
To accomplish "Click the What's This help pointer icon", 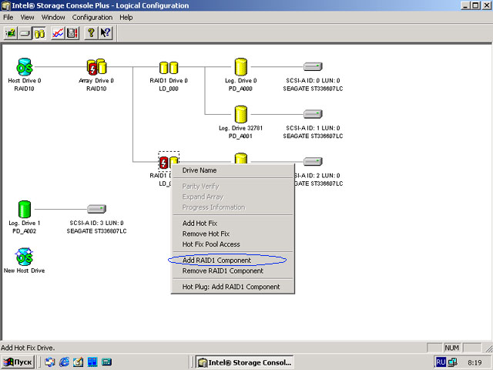I will [106, 33].
